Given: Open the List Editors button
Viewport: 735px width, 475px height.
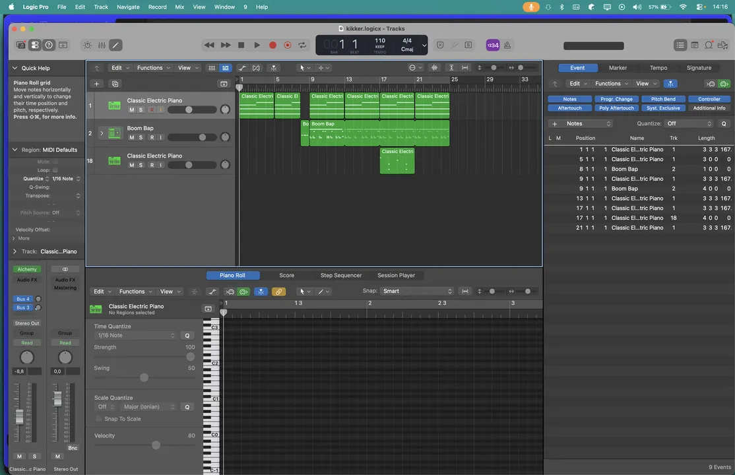Looking at the screenshot, I should tap(680, 45).
